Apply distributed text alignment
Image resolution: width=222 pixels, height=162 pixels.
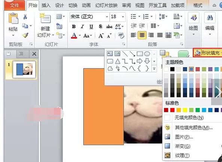(x=168, y=35)
